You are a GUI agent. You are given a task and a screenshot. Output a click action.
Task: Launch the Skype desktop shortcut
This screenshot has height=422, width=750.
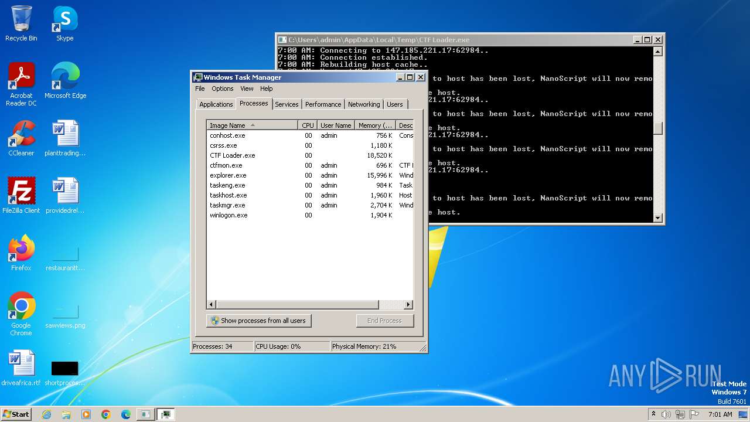click(x=65, y=23)
